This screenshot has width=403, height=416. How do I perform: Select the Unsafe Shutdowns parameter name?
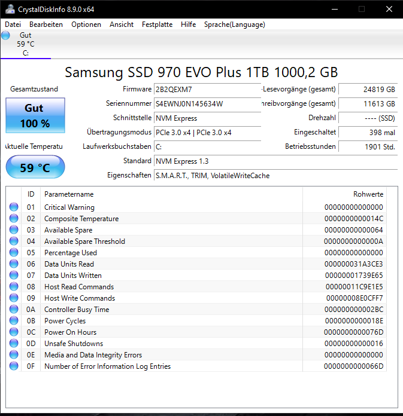coord(74,344)
